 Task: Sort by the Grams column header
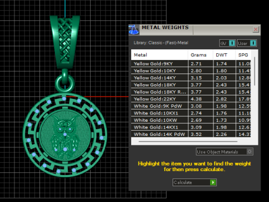201,55
